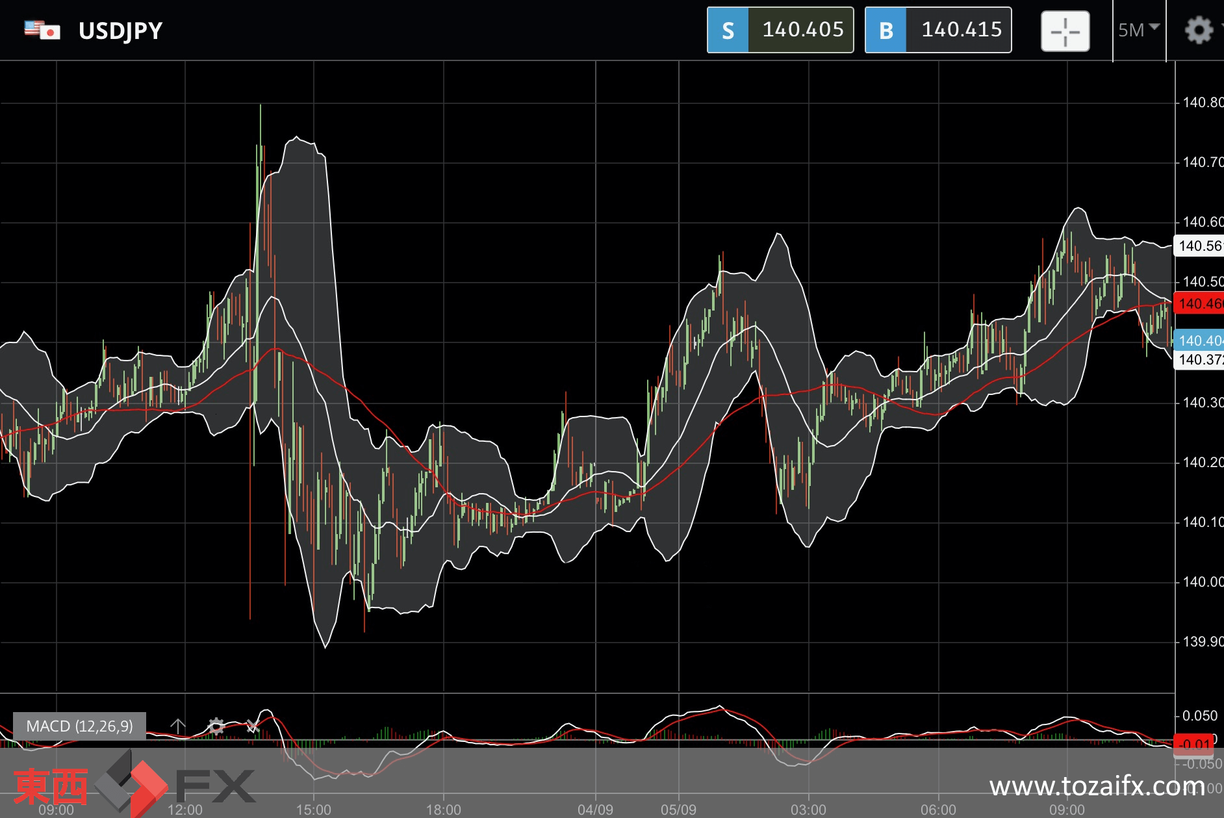Click the blue S sell icon
The height and width of the screenshot is (818, 1224).
pyautogui.click(x=728, y=30)
